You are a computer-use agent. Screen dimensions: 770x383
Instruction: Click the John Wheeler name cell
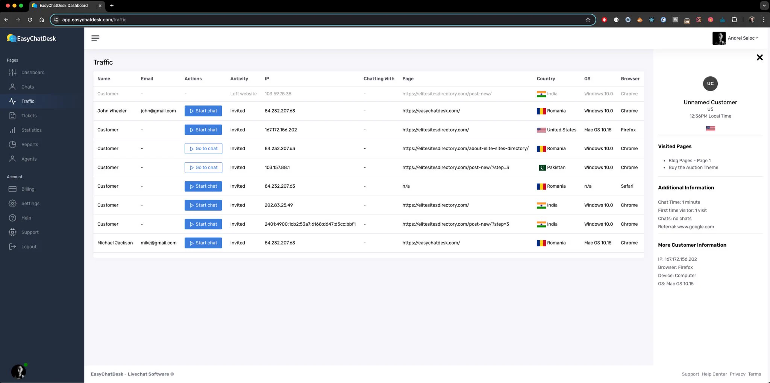point(112,111)
